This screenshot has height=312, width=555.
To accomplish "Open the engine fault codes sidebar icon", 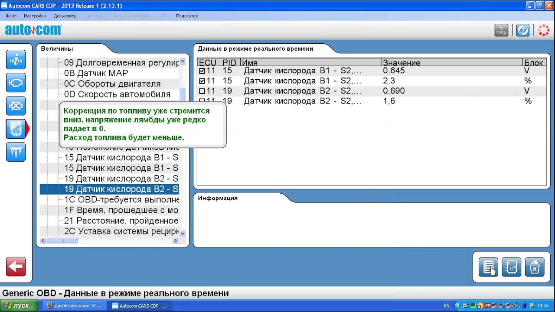I will (x=16, y=83).
